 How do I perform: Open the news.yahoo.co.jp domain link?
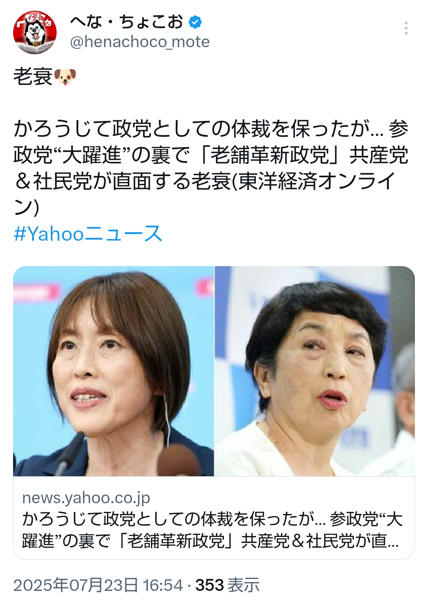[86, 497]
